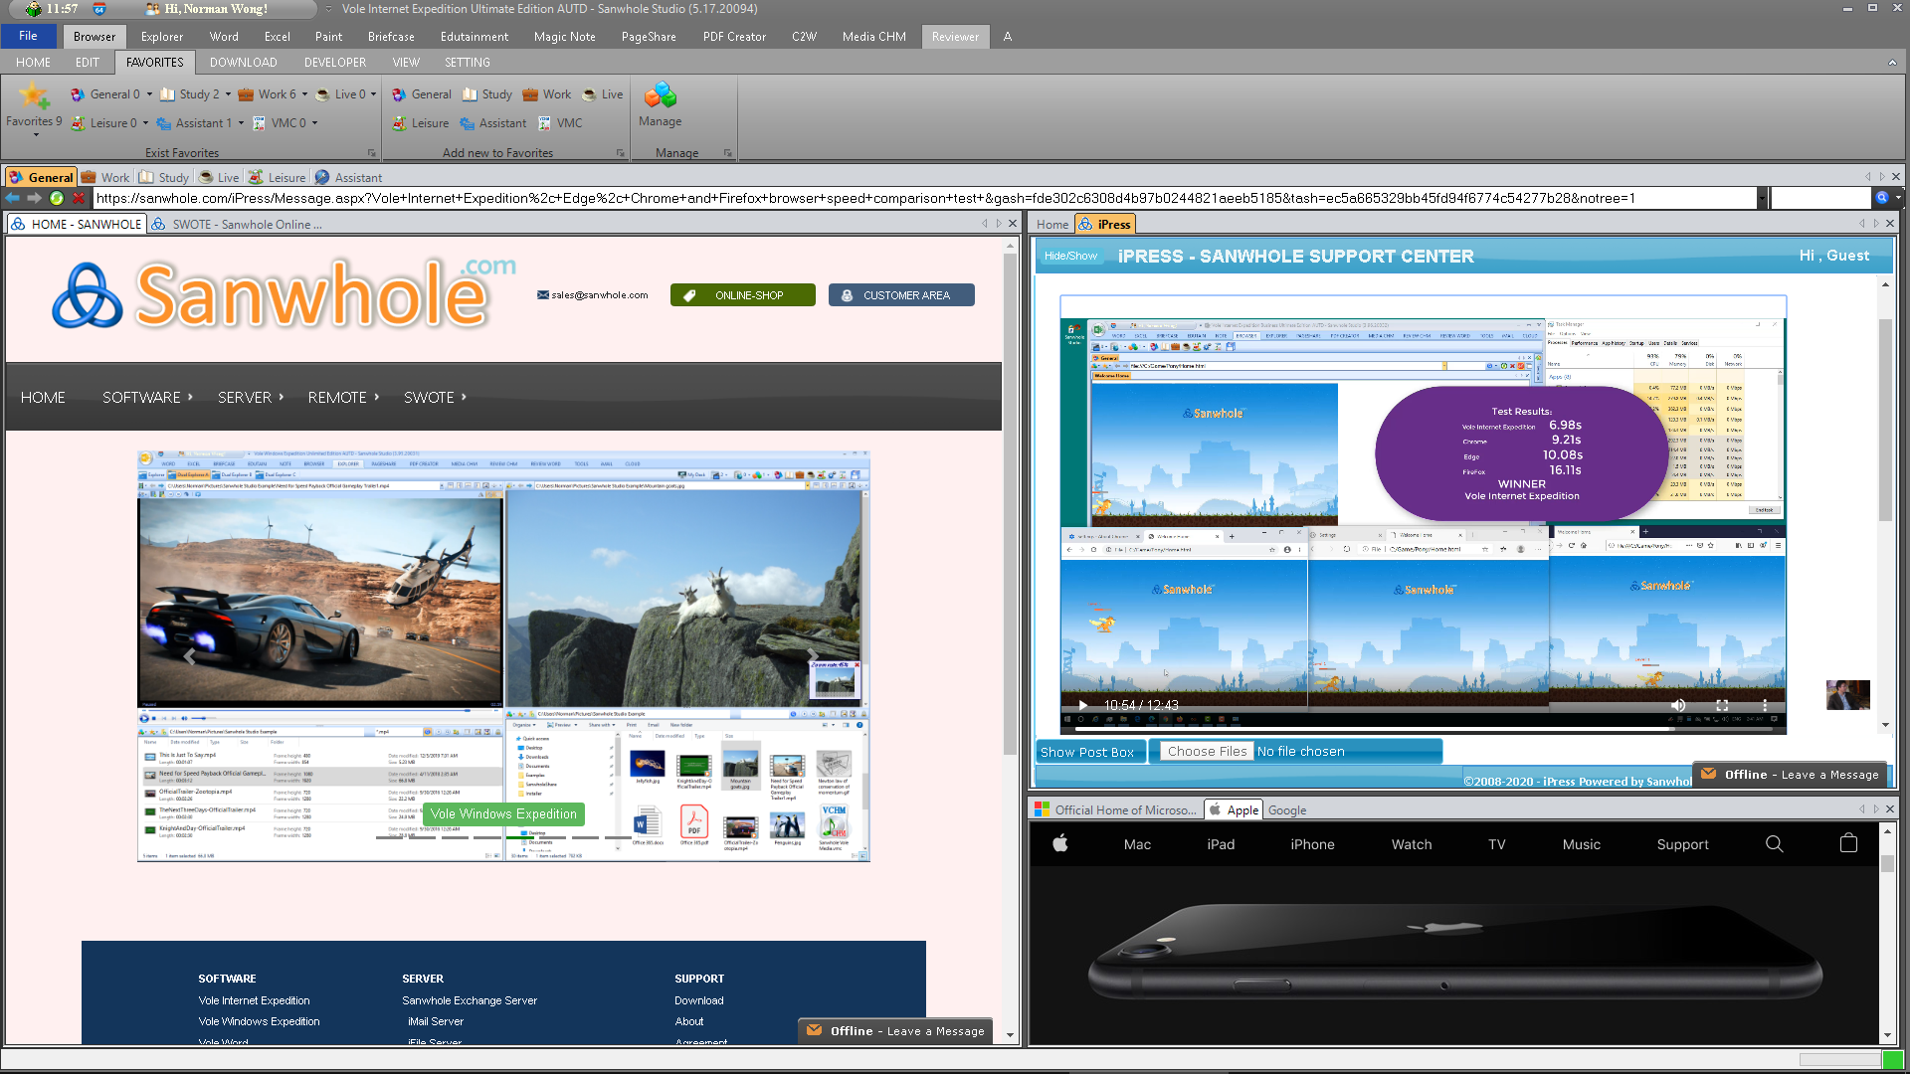This screenshot has width=1910, height=1074.
Task: Play the iPress video
Action: point(1083,705)
